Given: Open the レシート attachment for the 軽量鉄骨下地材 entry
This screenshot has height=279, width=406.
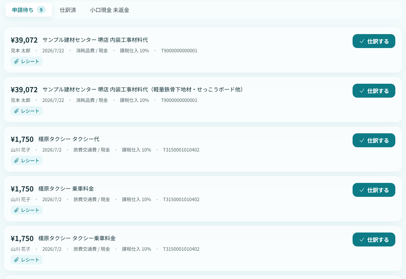Looking at the screenshot, I should tap(27, 111).
